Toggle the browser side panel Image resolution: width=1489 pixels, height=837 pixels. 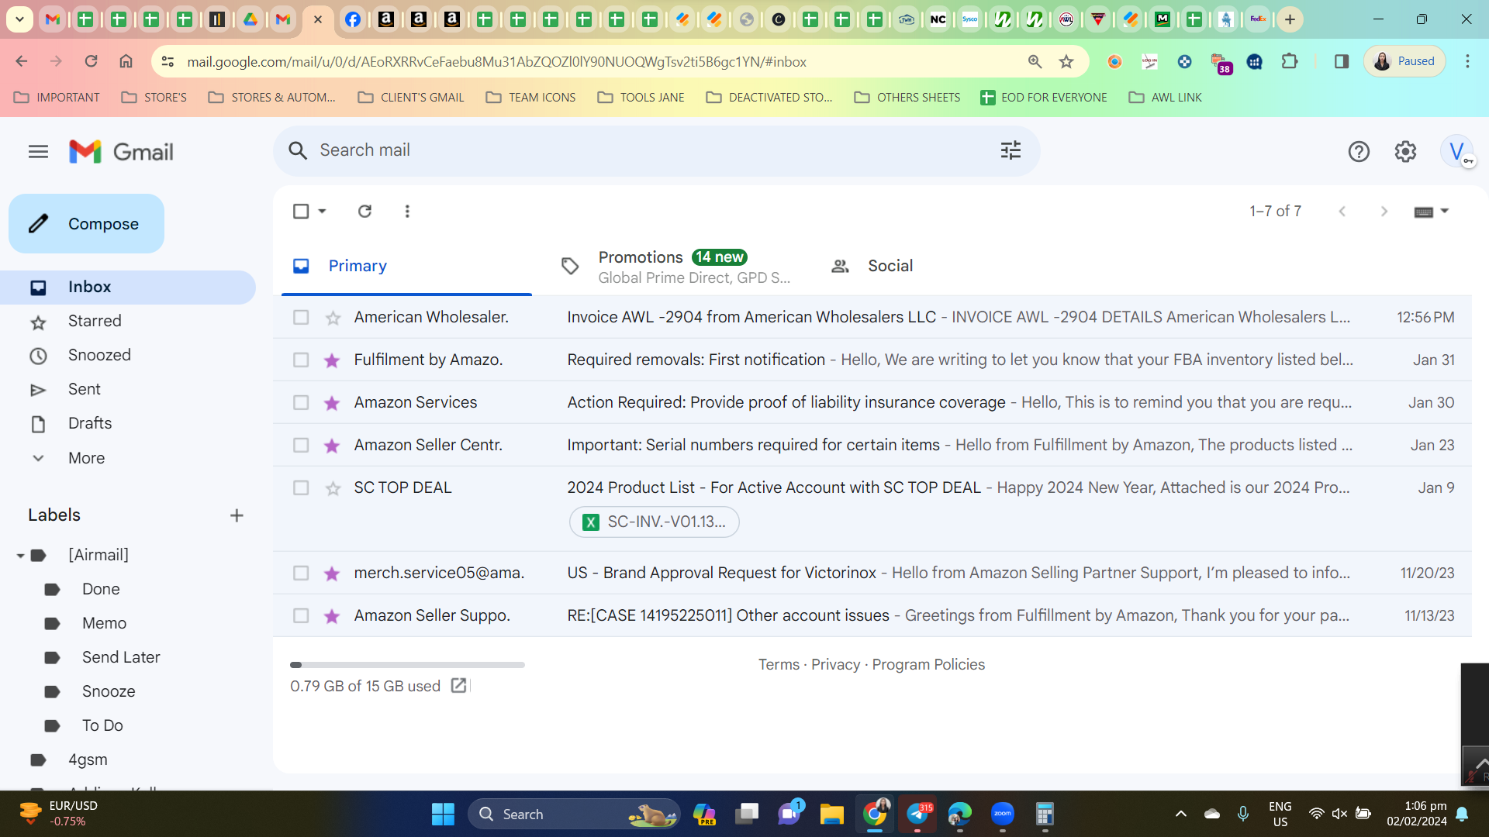click(1341, 62)
